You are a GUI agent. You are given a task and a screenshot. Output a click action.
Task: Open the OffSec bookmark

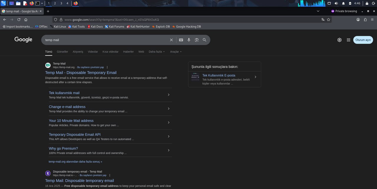[x=41, y=26]
